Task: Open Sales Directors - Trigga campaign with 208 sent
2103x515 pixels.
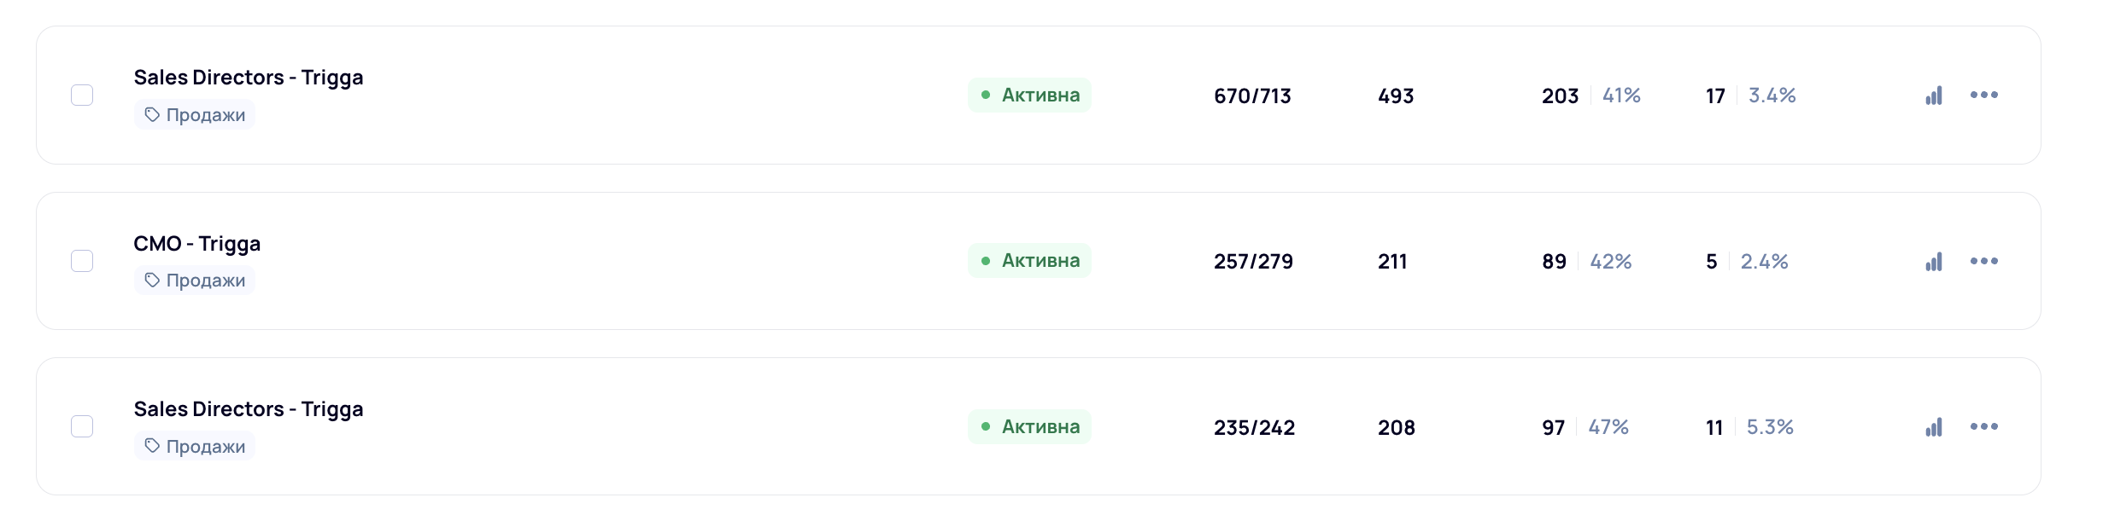Action: point(249,409)
